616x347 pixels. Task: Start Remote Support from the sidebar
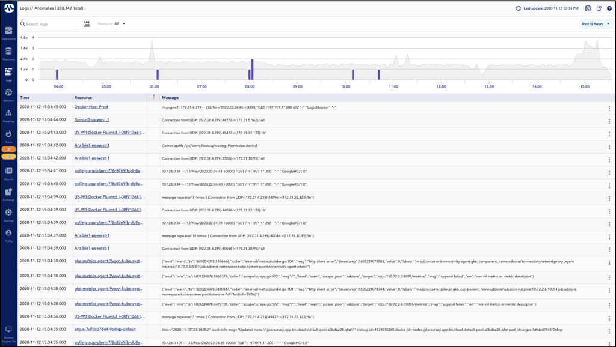tap(8, 334)
